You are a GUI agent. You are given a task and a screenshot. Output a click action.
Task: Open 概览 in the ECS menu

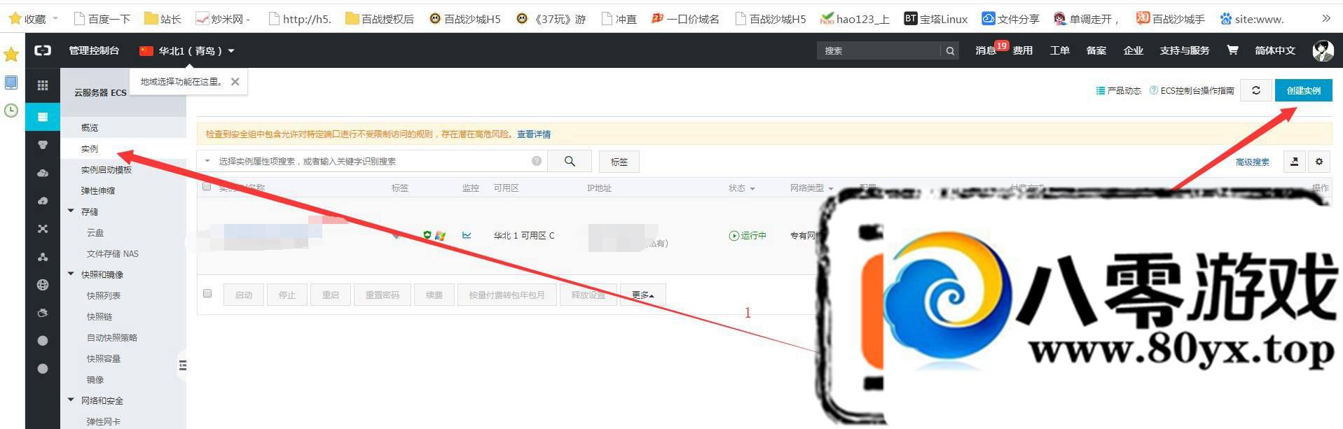click(90, 127)
